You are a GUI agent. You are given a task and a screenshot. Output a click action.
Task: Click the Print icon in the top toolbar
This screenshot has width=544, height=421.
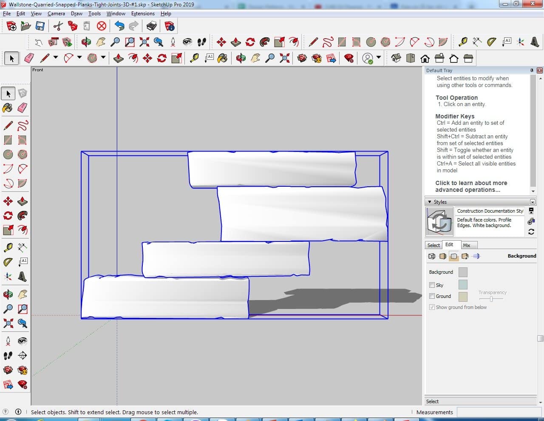[x=151, y=26]
